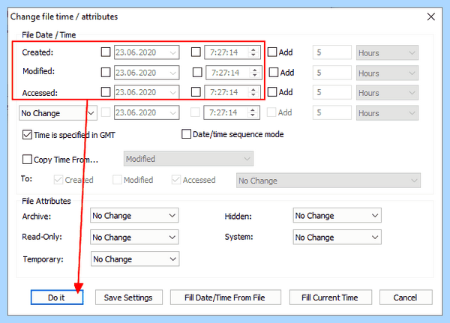Open the Accessed row Hours unit dropdown
Viewport: 450px width, 323px height.
(387, 93)
